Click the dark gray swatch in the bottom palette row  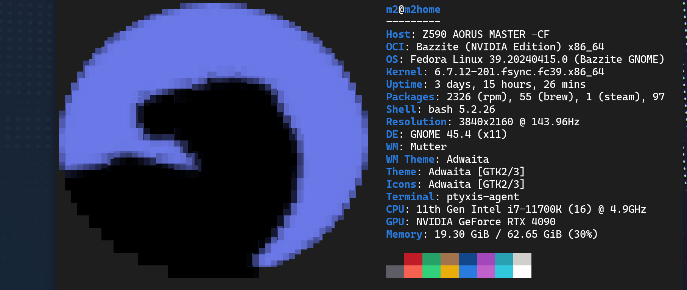tap(395, 272)
